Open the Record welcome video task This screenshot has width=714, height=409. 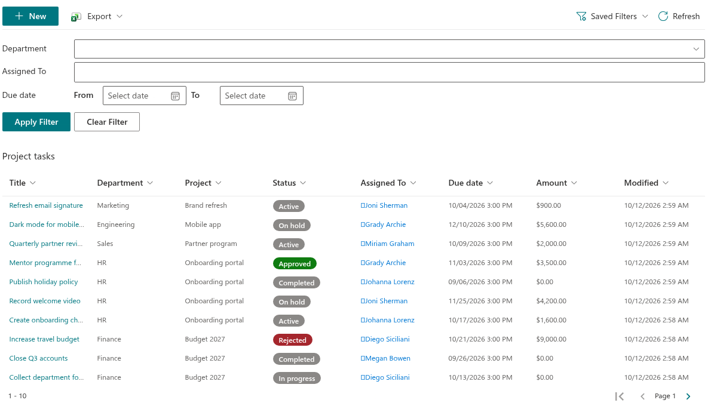pos(45,301)
